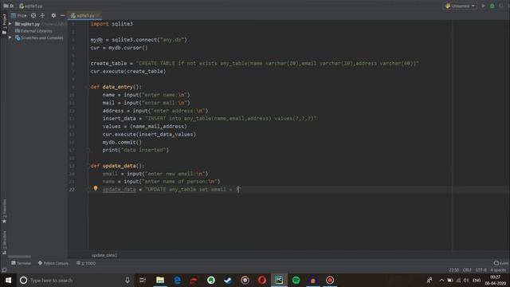Open Spotify from the taskbar
Image resolution: width=510 pixels, height=287 pixels.
296,280
